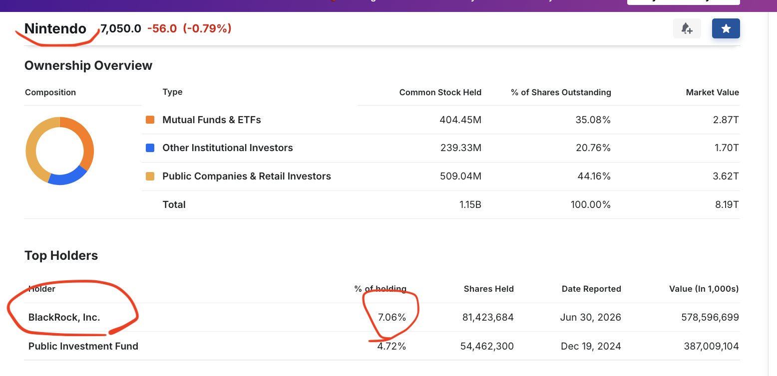Click the yellow Public Companies & Retail swatch
This screenshot has height=376, width=777.
tap(150, 176)
